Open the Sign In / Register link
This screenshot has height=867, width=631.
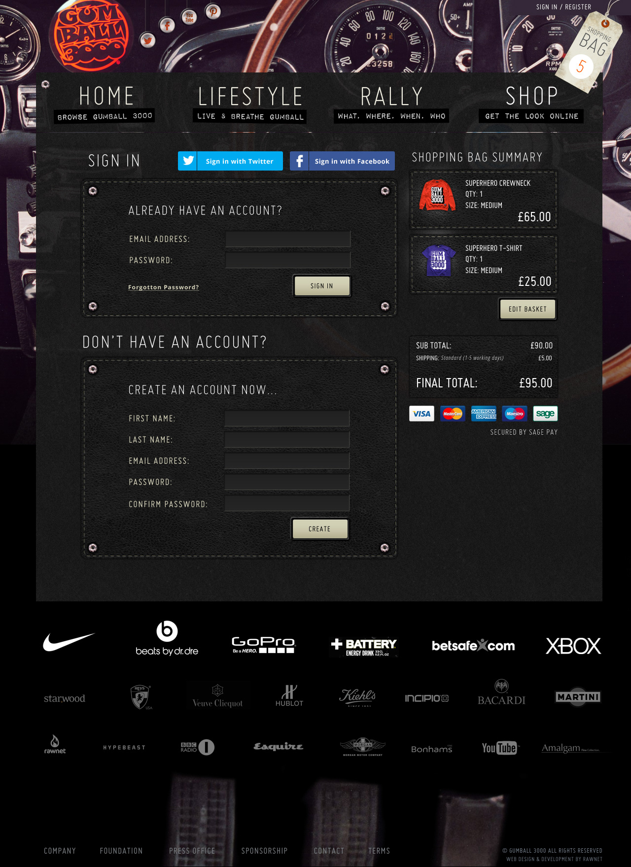coord(563,7)
